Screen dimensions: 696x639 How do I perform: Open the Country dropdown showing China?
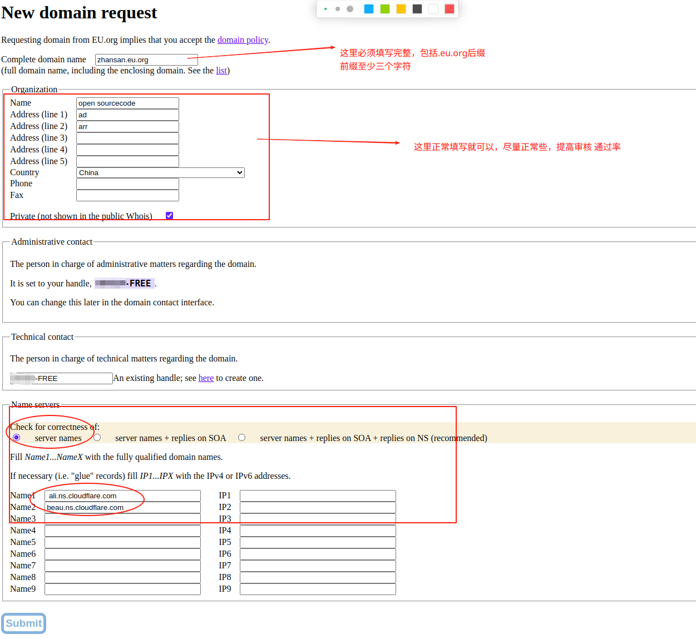pyautogui.click(x=160, y=173)
